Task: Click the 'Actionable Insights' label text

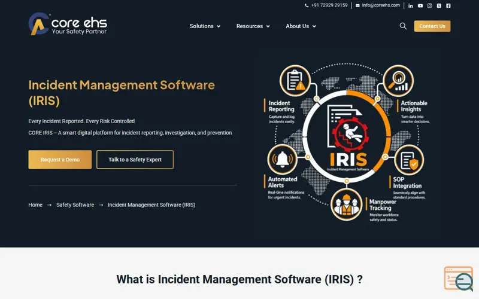Action: tap(414, 106)
